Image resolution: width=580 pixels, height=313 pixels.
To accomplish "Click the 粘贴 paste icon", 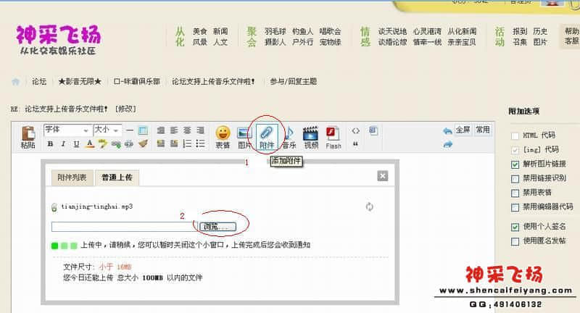I will (x=28, y=137).
